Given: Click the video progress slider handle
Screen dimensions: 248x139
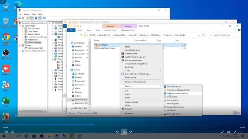Looking at the screenshot, I should [93, 125].
